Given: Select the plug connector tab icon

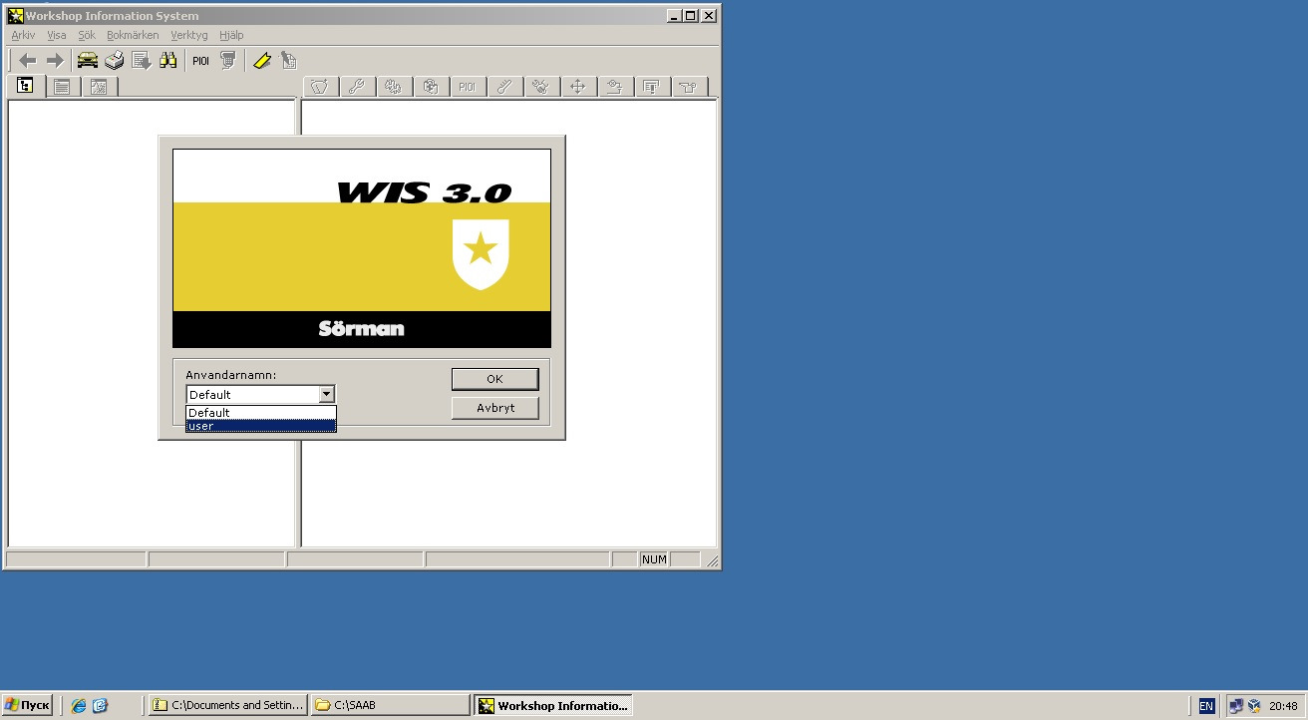Looking at the screenshot, I should coord(540,87).
